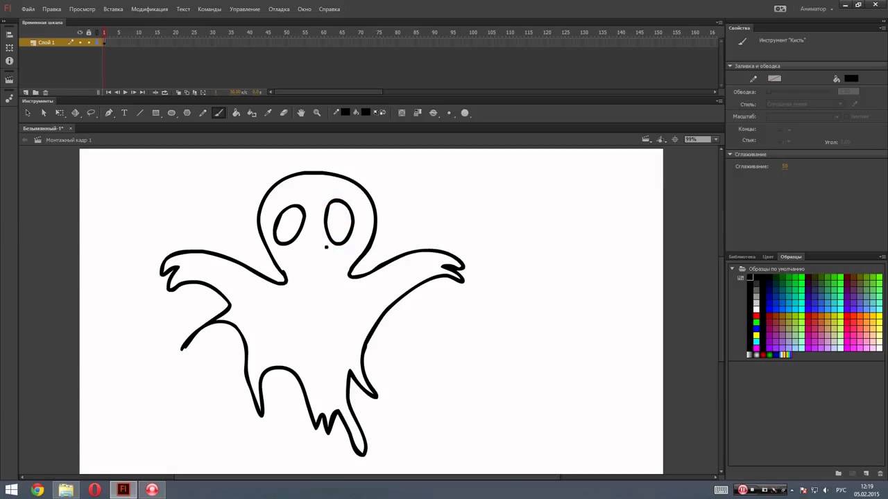The image size is (888, 499).
Task: Select the Line tool
Action: [x=140, y=113]
